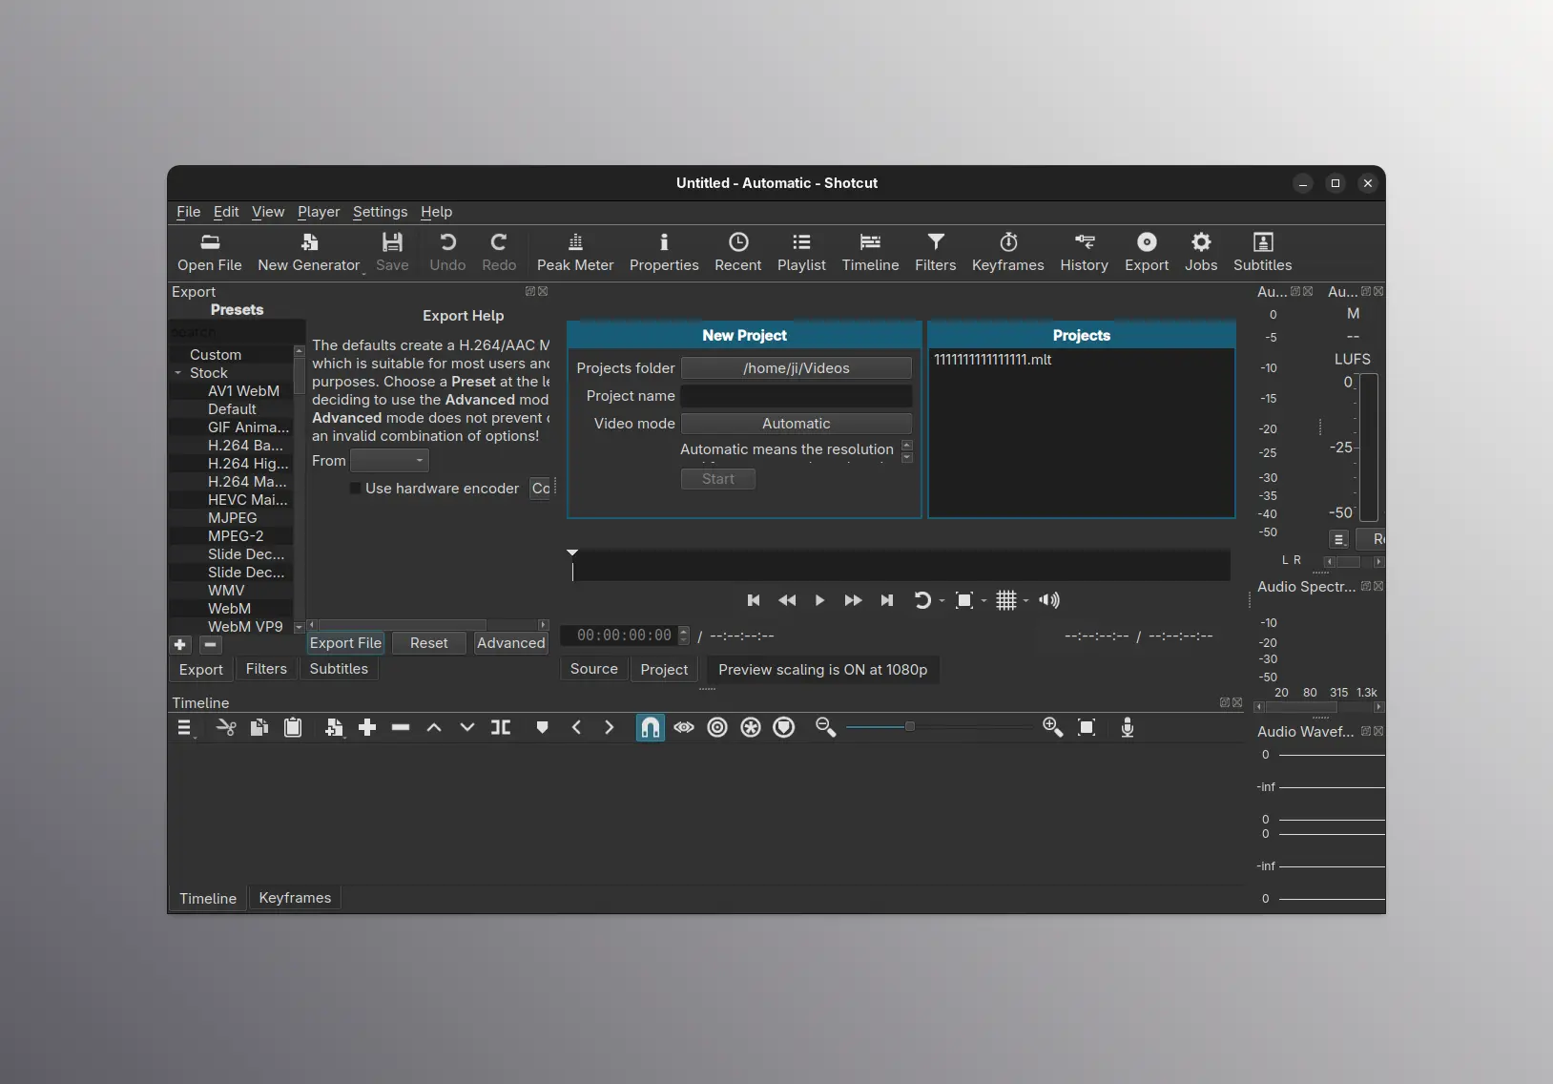The height and width of the screenshot is (1084, 1553).
Task: Toggle the player grid display button
Action: tap(1006, 600)
